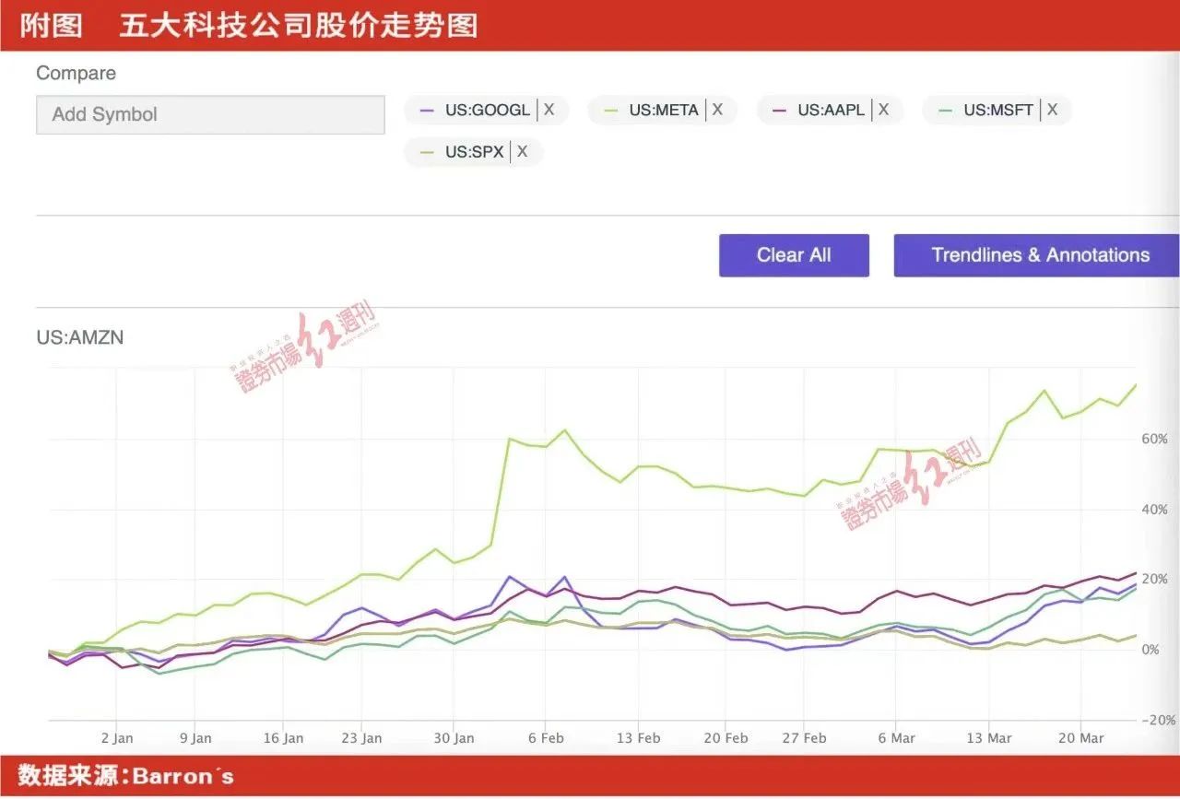
Task: Click the olive line marker beside US:SPX
Action: 427,152
